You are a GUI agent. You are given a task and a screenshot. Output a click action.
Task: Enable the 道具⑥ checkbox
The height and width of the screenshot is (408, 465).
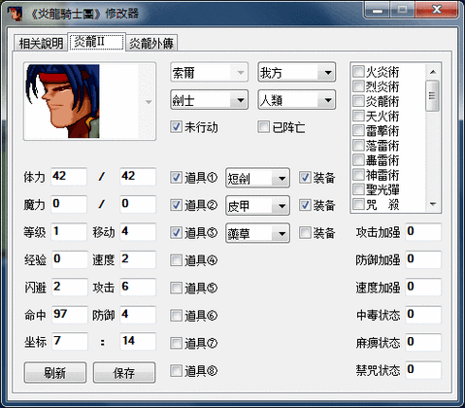click(177, 315)
